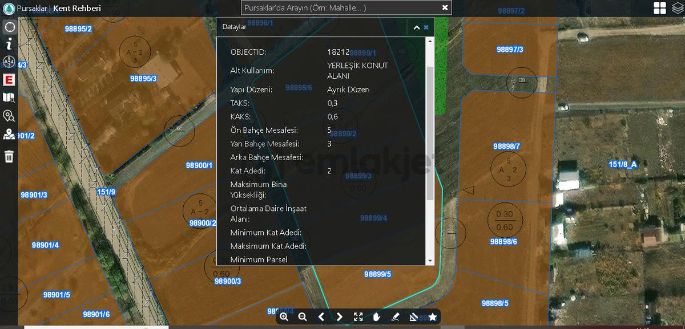The width and height of the screenshot is (685, 329).
Task: Clear the search box with X
Action: pyautogui.click(x=445, y=7)
